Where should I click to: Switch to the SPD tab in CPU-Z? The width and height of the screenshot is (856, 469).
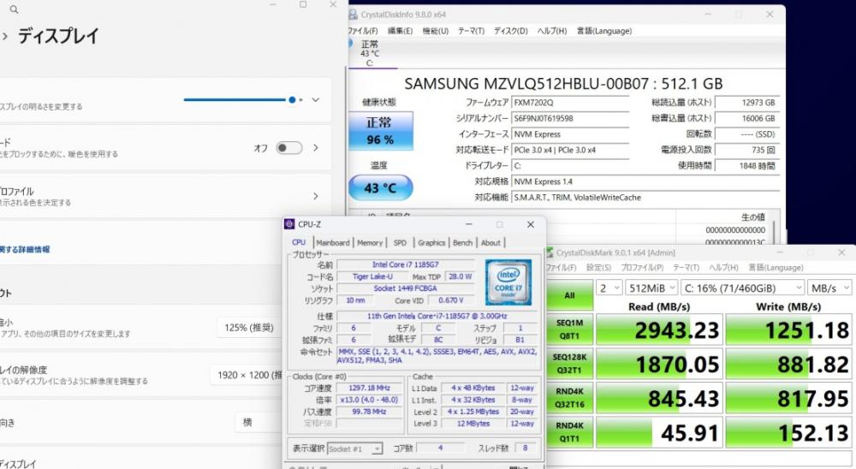point(400,243)
